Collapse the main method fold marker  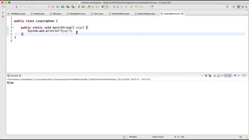(13, 28)
